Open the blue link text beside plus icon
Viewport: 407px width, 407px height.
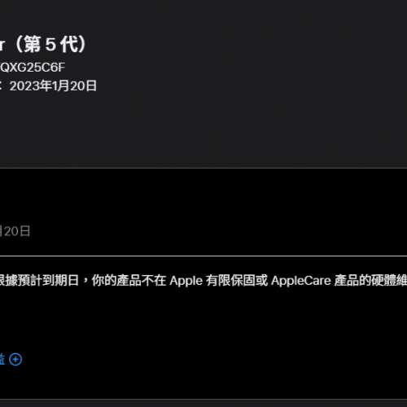pyautogui.click(x=2, y=359)
